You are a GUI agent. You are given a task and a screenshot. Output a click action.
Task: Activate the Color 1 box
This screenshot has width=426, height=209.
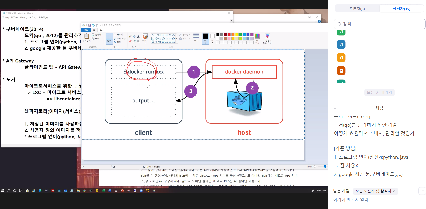205,38
